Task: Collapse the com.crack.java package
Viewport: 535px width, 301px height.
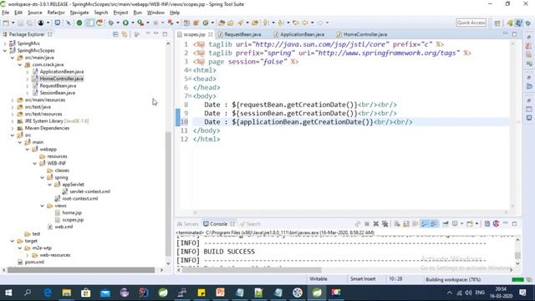Action: (x=20, y=64)
